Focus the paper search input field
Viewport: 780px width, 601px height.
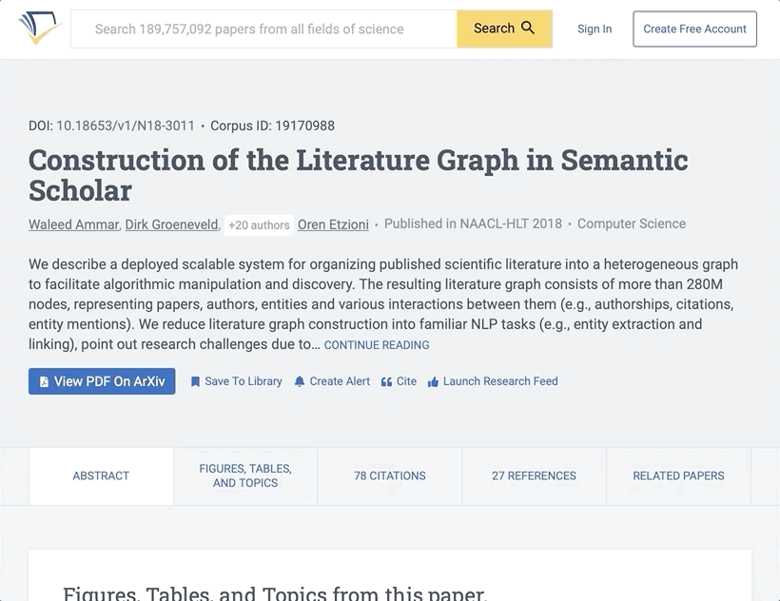click(263, 29)
